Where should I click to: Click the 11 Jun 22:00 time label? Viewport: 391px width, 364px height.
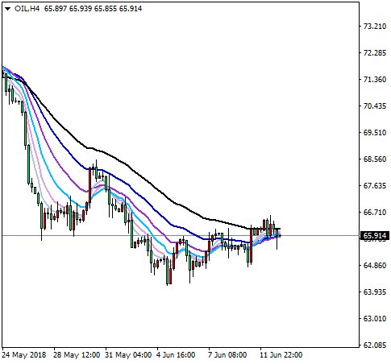click(281, 355)
